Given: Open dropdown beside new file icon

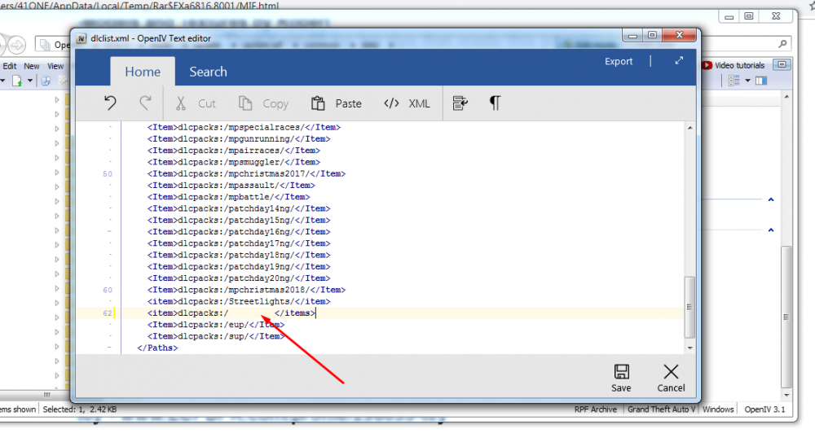Looking at the screenshot, I should pos(29,81).
